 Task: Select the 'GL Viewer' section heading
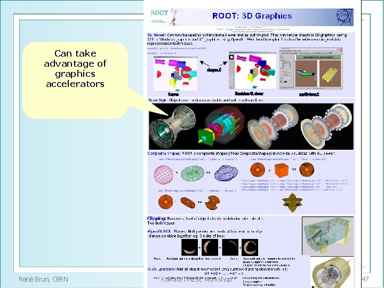point(157,35)
